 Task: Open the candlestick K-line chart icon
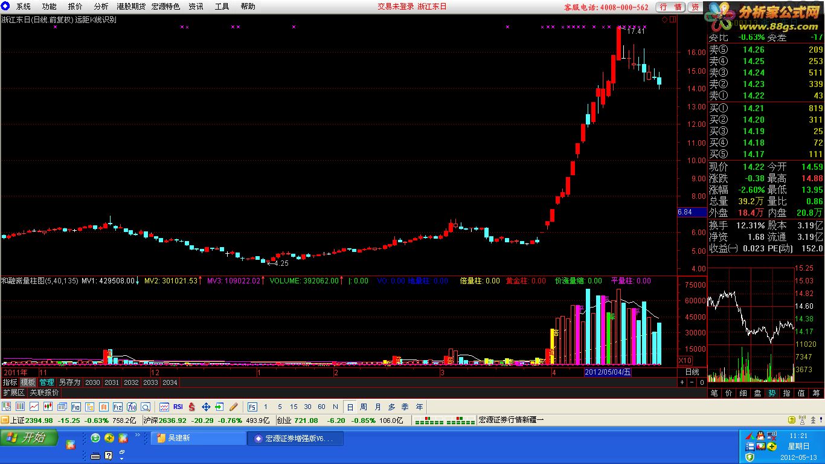(x=48, y=407)
